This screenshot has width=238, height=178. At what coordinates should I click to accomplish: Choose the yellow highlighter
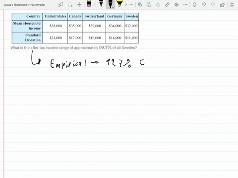point(119,3)
